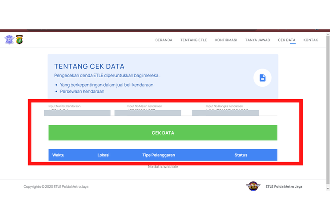Click the page's vertical scrollbar

tap(327, 110)
